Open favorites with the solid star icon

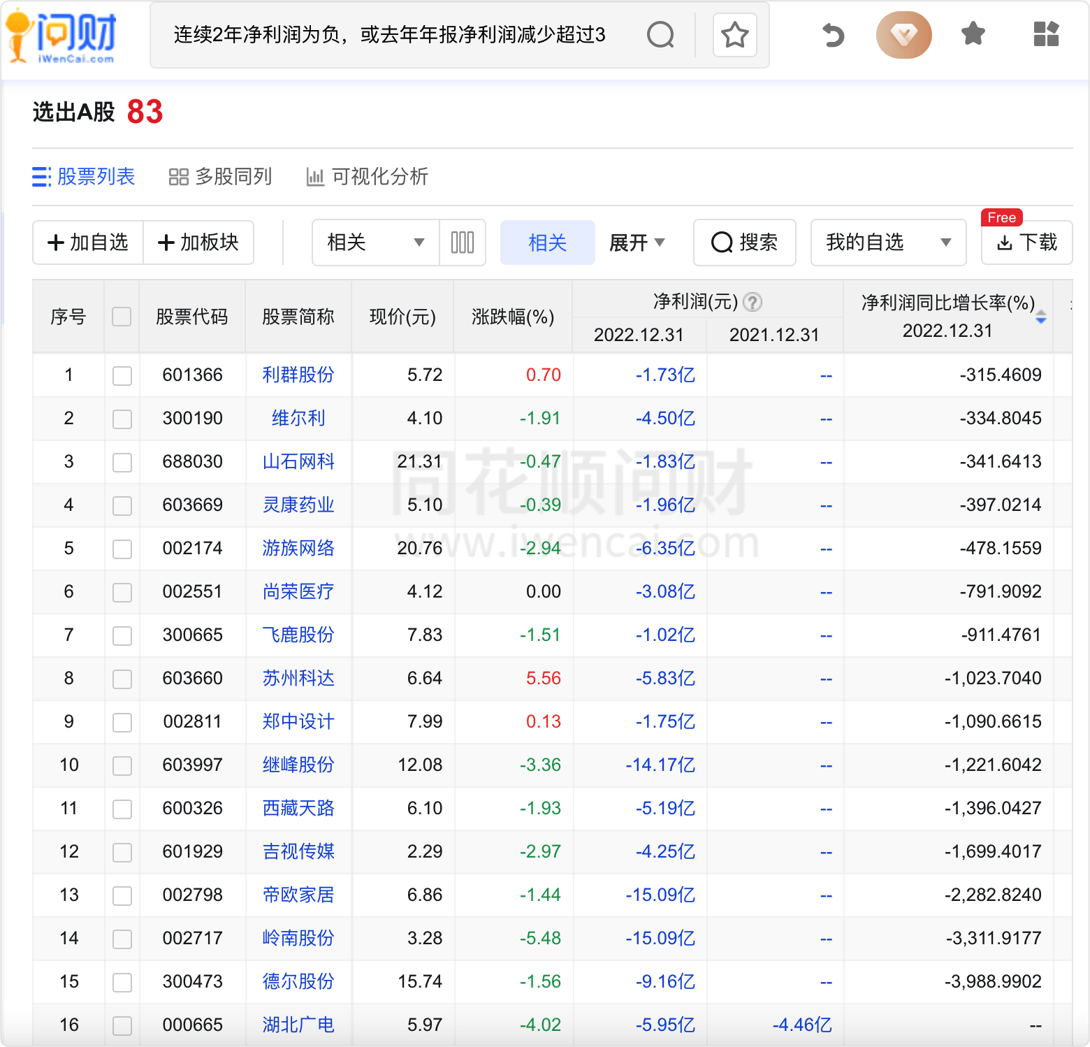pos(973,34)
